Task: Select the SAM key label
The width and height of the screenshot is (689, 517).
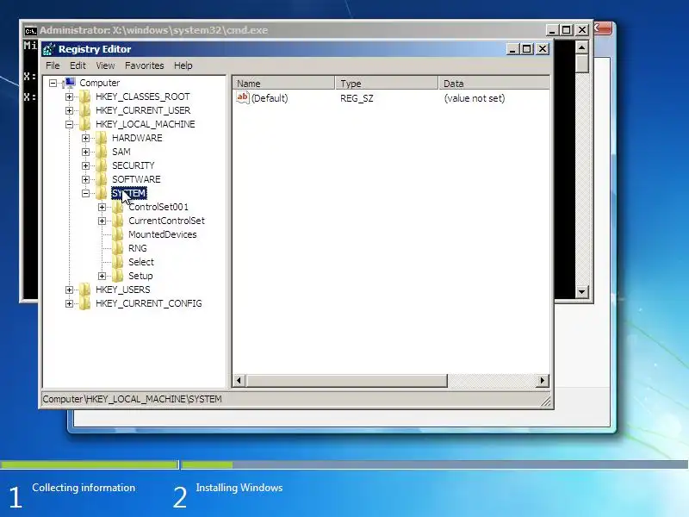Action: click(x=121, y=152)
